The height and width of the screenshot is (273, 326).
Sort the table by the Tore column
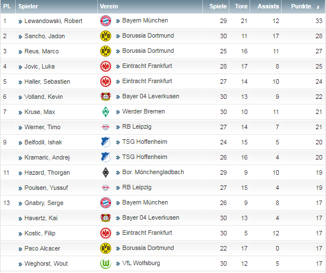point(241,6)
